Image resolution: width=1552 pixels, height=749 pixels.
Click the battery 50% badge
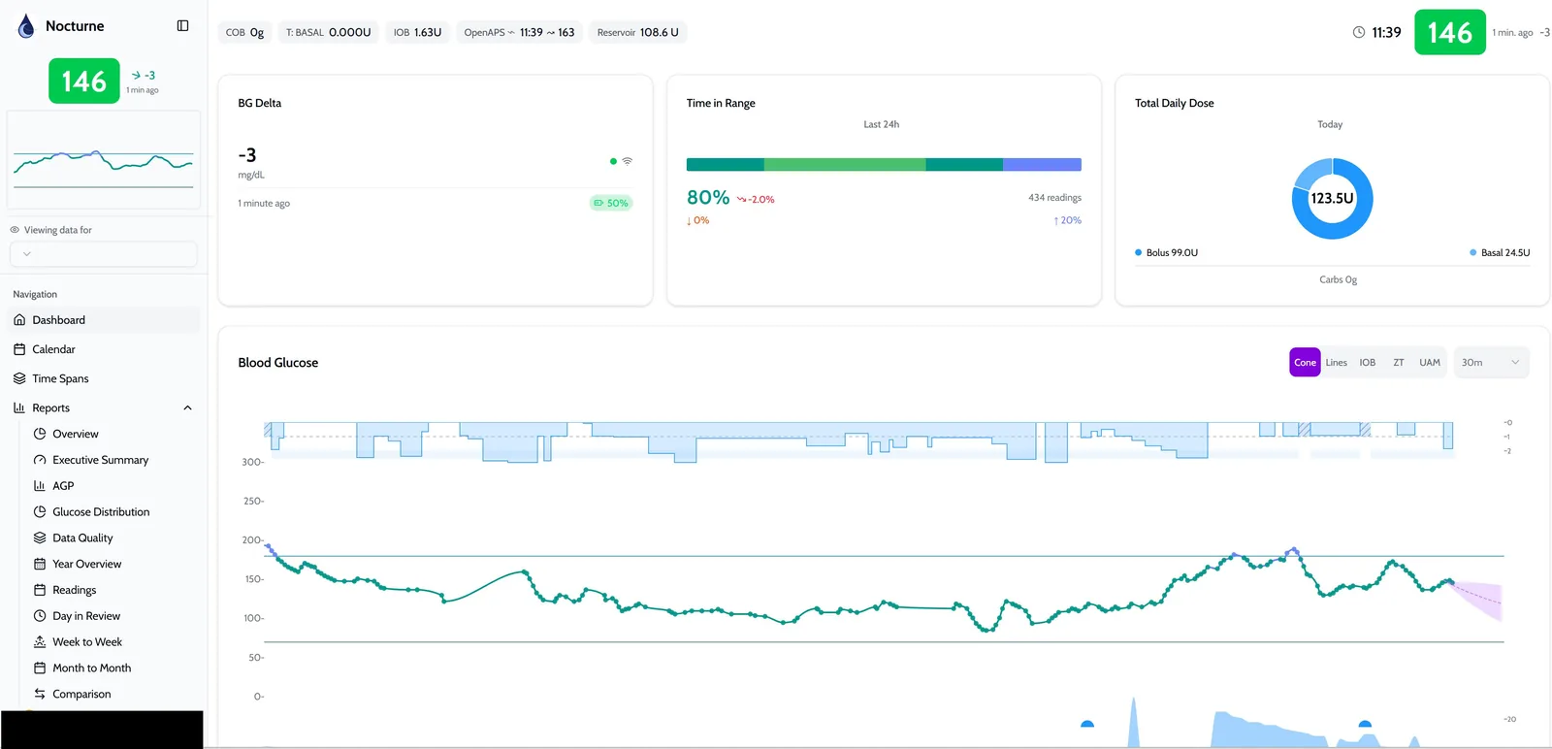(x=611, y=203)
